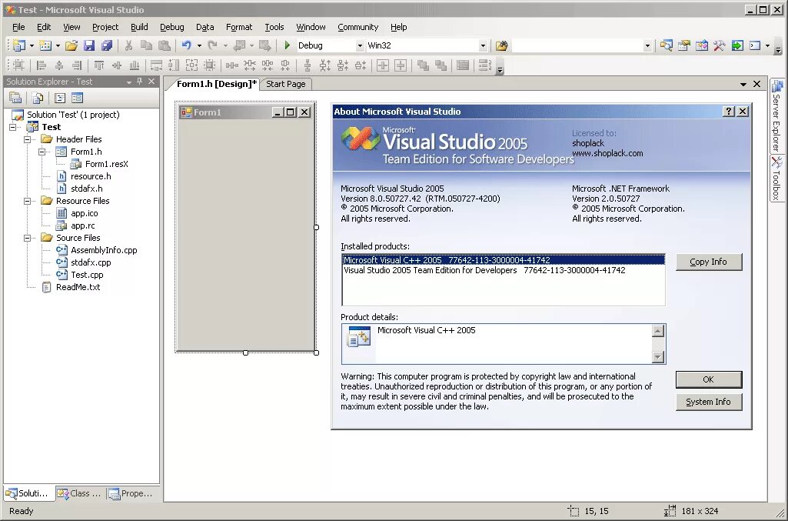788x521 pixels.
Task: Click Show All Files icon in Solution Explorer
Action: (37, 98)
